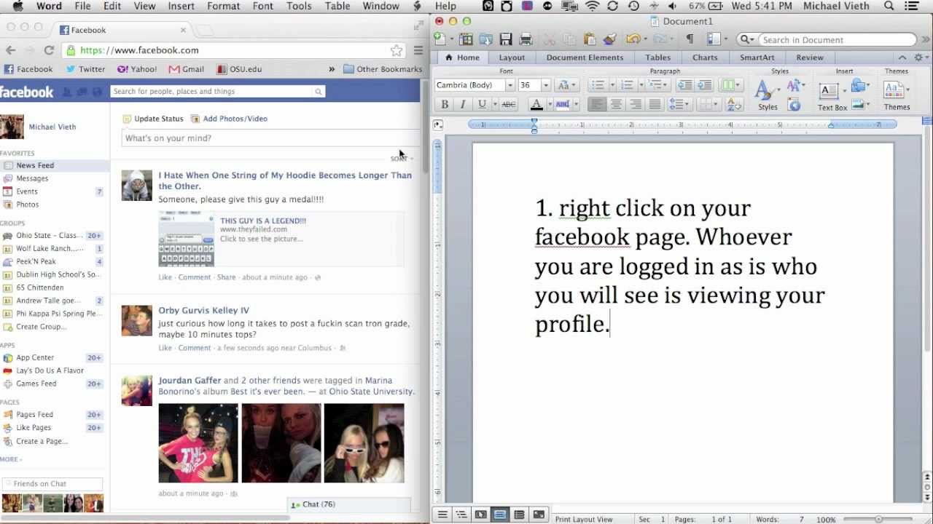This screenshot has height=524, width=933.
Task: Open Other Bookmarks folder
Action: click(x=383, y=69)
